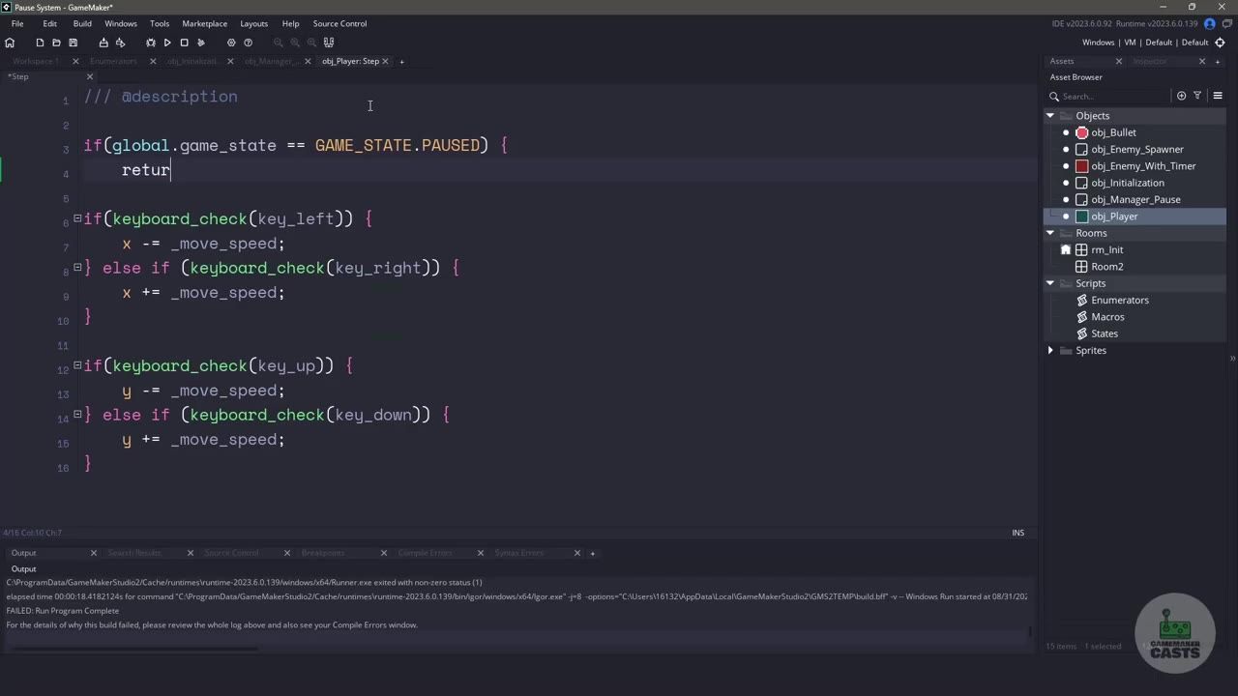Open a project using folder icon

(56, 43)
